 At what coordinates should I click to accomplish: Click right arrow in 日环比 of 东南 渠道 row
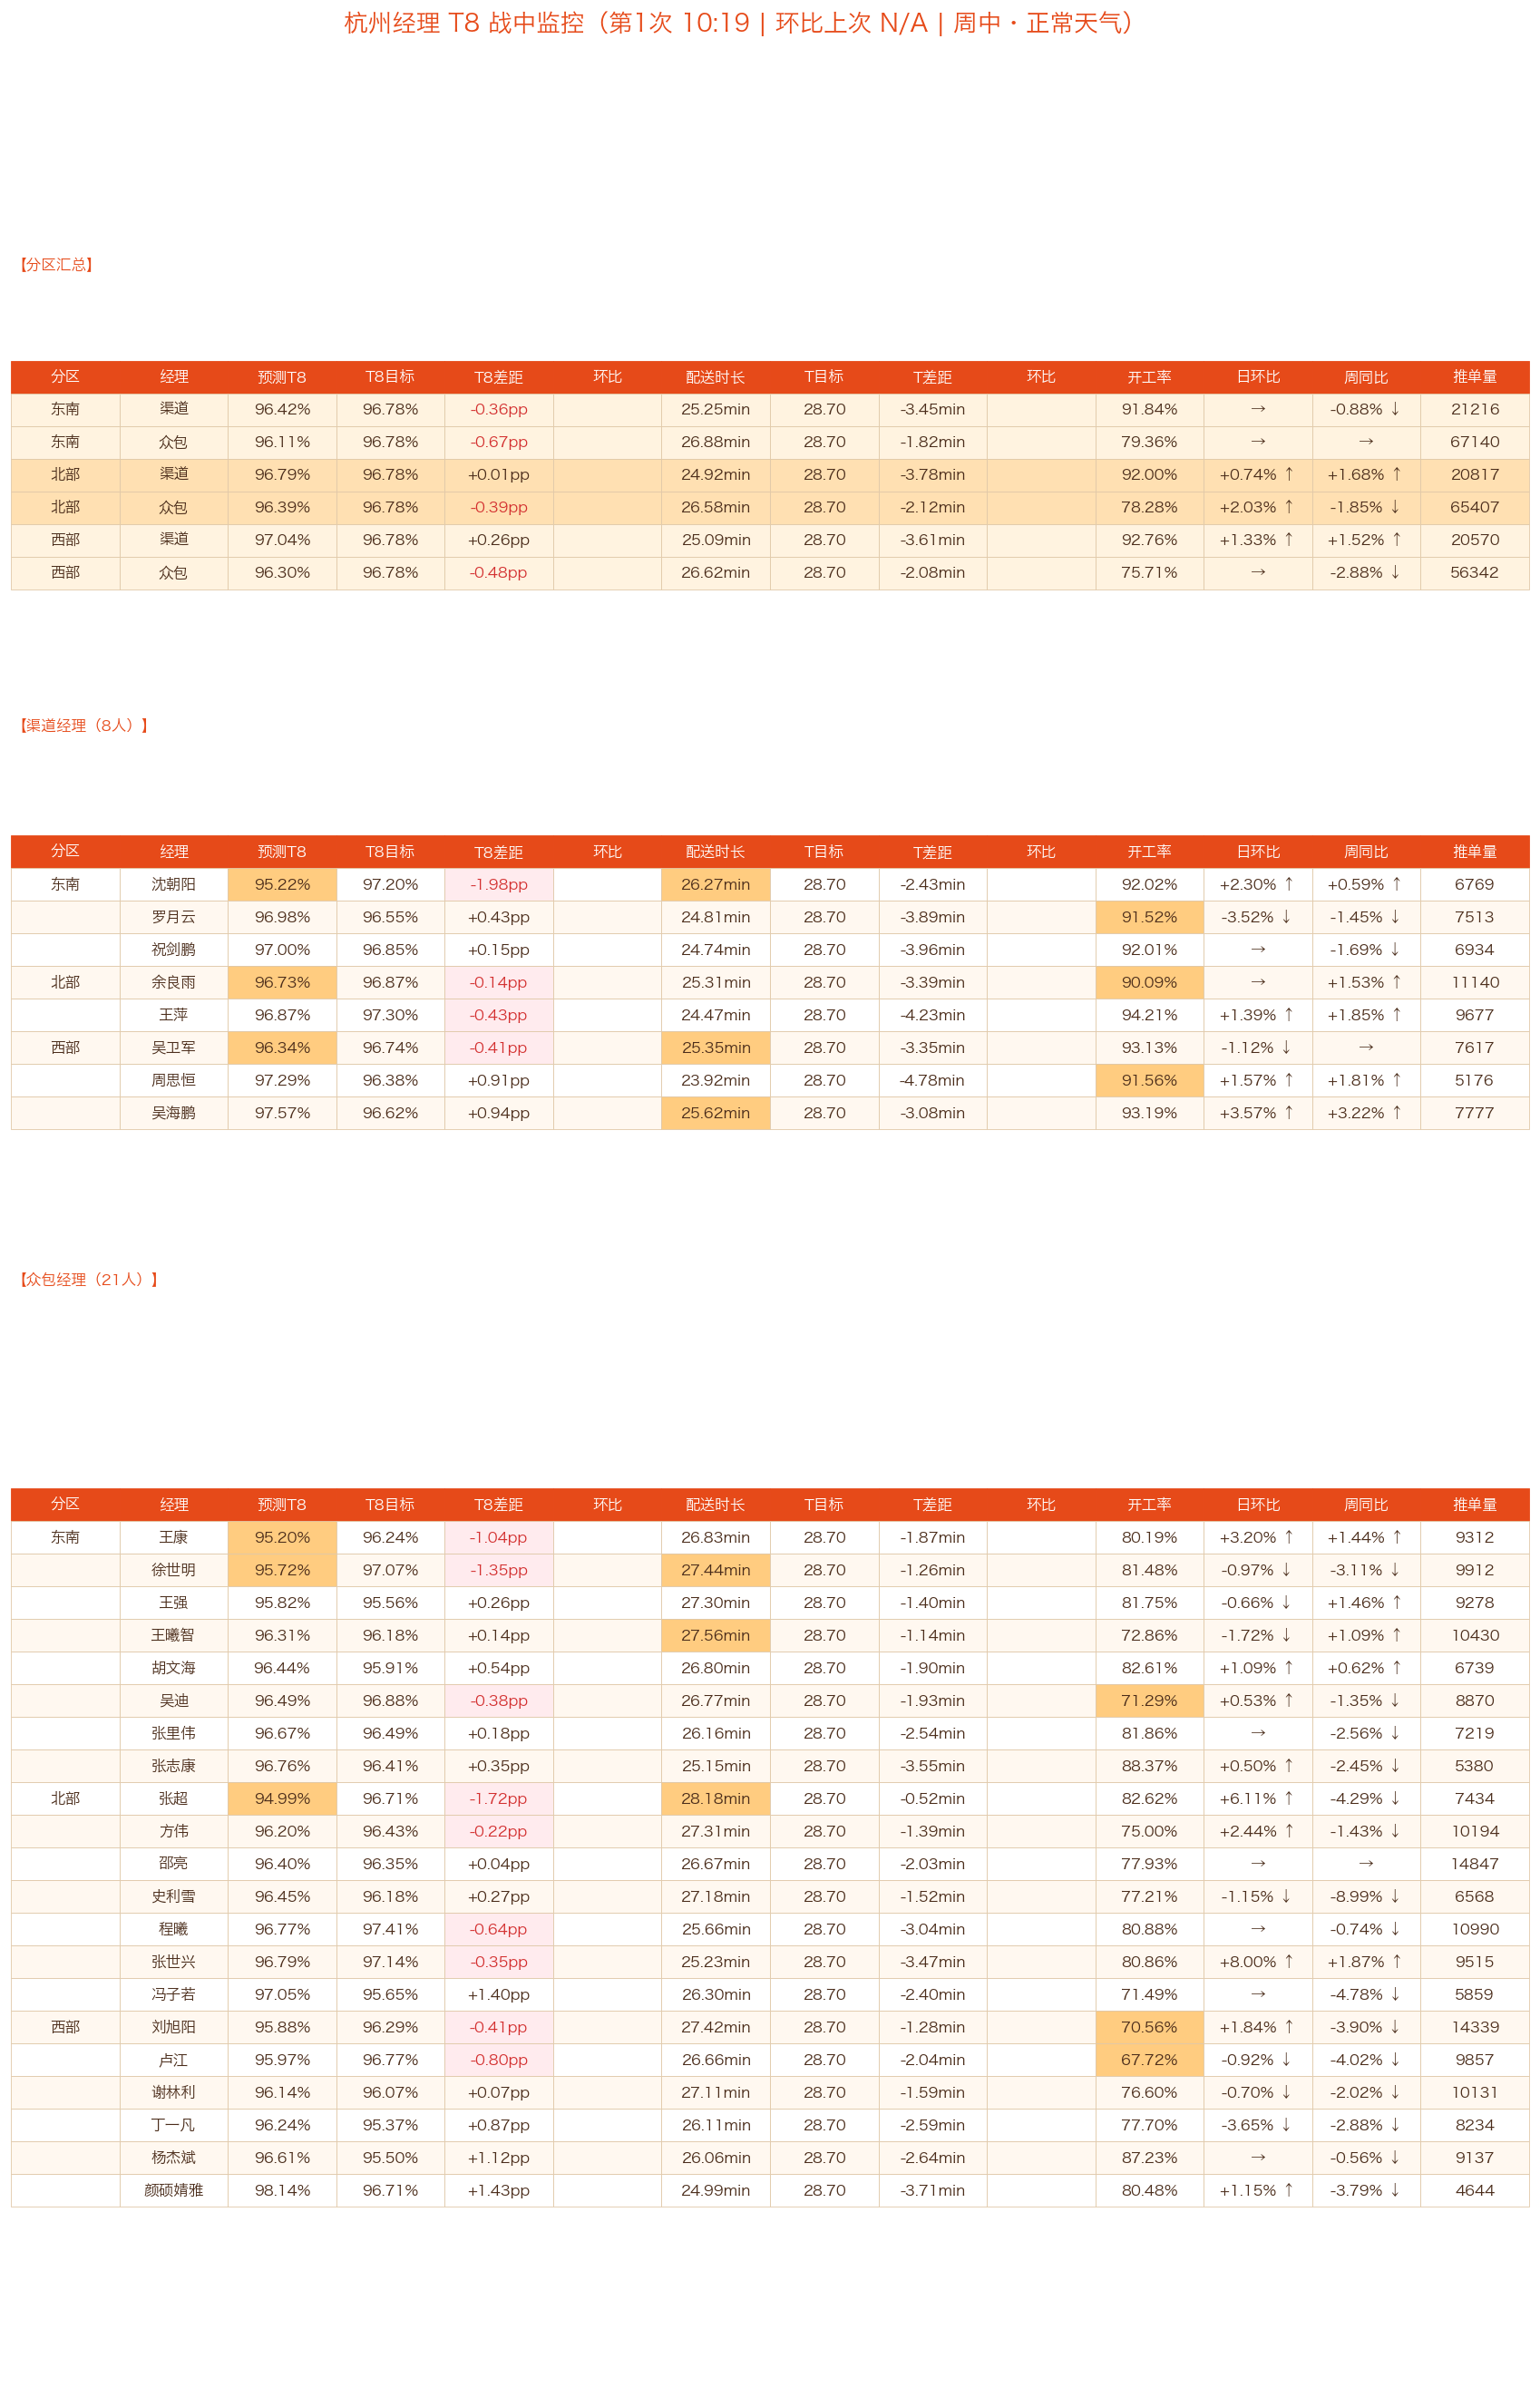[1258, 409]
